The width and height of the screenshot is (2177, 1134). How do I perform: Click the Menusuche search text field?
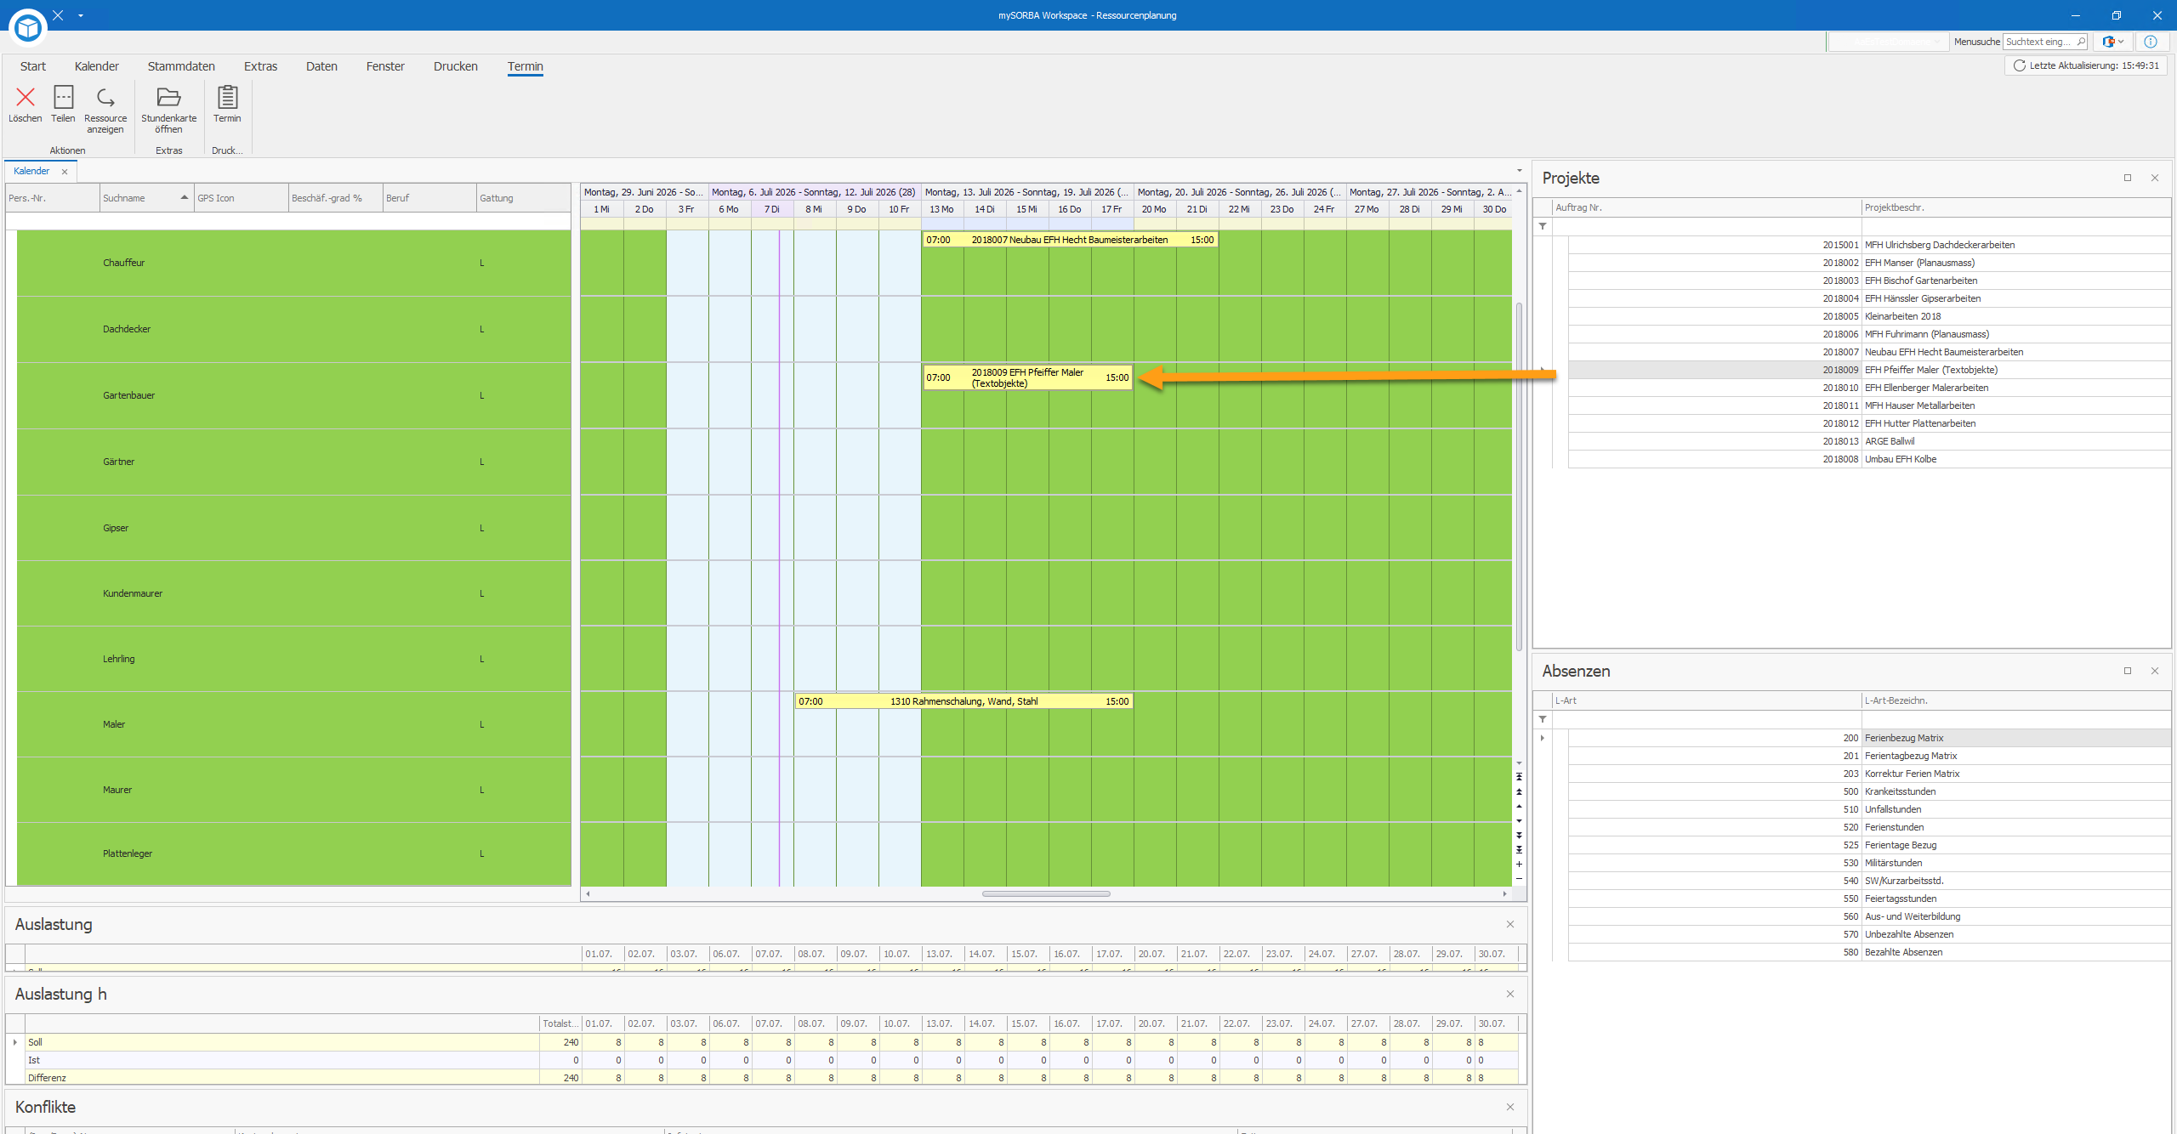(2044, 42)
